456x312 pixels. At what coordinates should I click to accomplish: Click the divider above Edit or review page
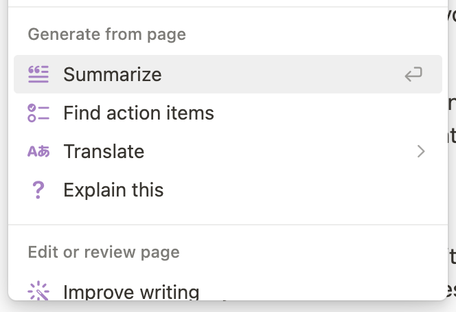point(228,225)
